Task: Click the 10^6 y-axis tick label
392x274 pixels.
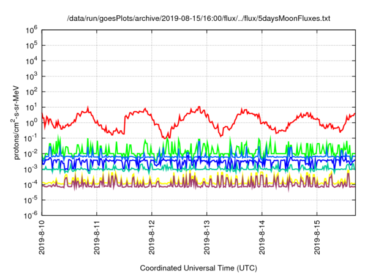Action: 31,30
